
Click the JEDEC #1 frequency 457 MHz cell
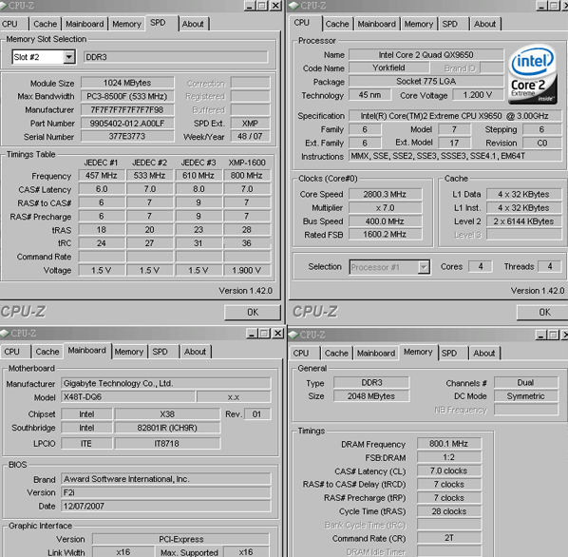pos(102,176)
